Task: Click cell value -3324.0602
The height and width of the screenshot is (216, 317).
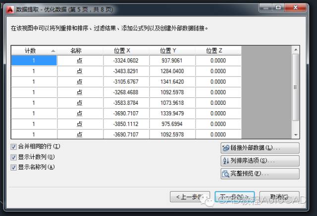Action: point(126,60)
